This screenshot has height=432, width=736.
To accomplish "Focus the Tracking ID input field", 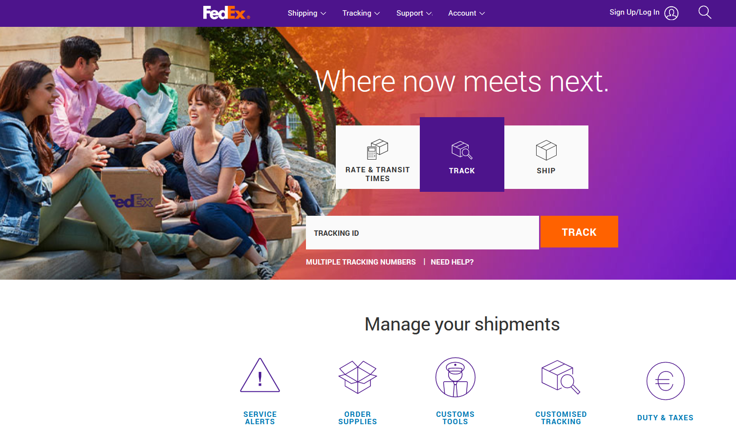I will [x=422, y=233].
